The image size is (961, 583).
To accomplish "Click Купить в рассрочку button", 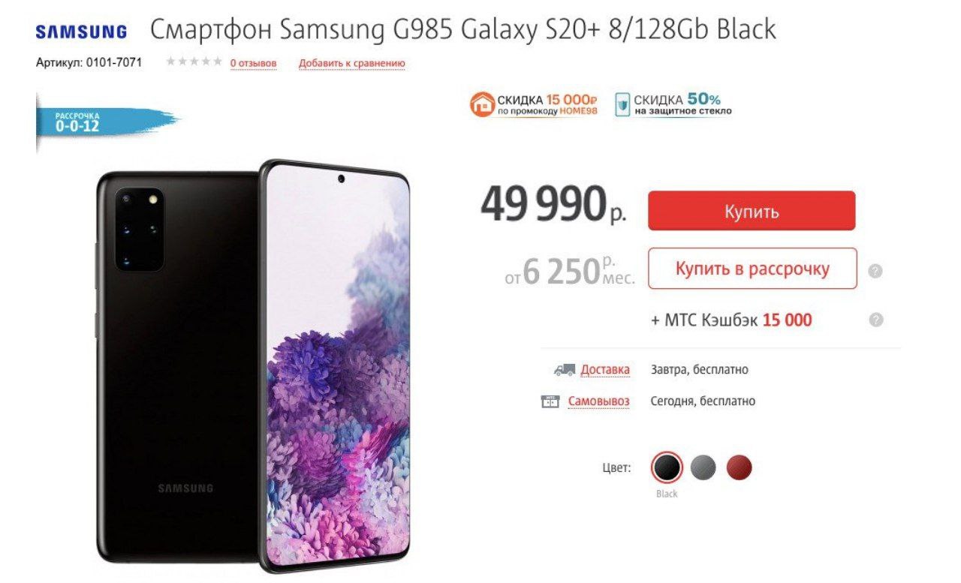I will [x=752, y=269].
